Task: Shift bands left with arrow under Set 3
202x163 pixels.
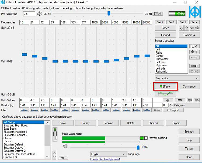Action: point(192,28)
